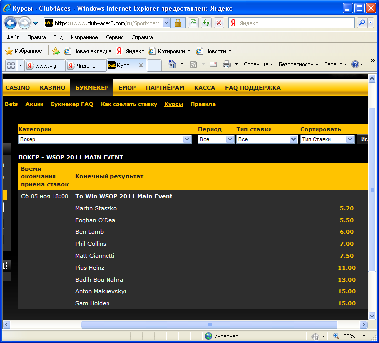This screenshot has height=343, width=379.
Task: Open the БУКМЕКЕР site section
Action: point(92,88)
